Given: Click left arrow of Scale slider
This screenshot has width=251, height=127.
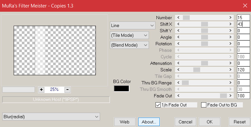Looking at the screenshot, I should point(178,70).
